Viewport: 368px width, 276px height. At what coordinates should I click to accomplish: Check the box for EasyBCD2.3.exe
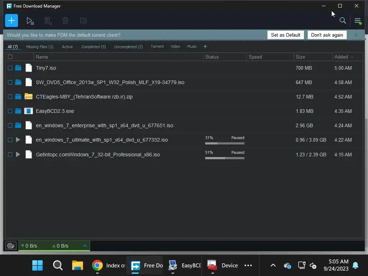pos(10,111)
